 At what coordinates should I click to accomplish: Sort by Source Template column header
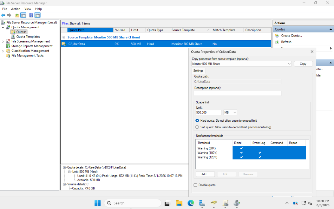190,30
